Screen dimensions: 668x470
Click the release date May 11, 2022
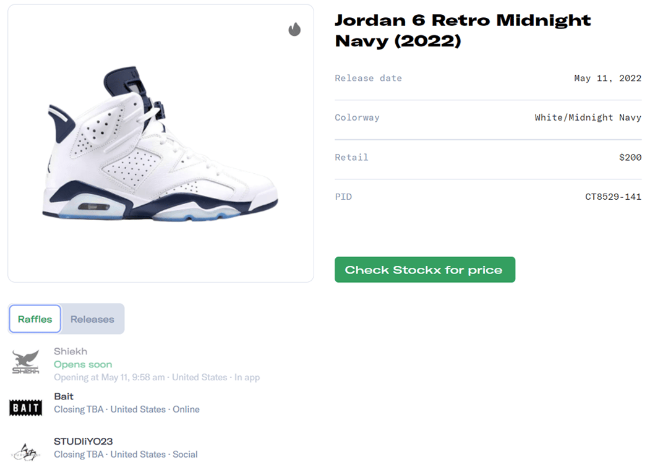point(607,78)
